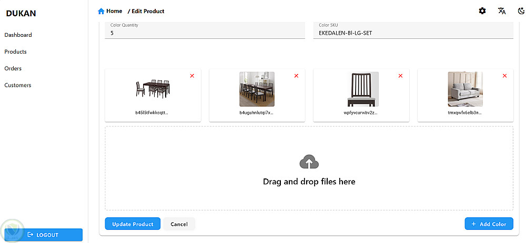Click the Color Quantity input field

pos(205,33)
